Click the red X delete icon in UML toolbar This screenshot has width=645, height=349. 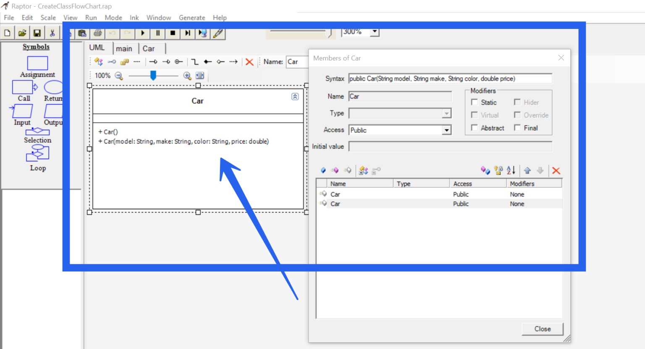coord(249,62)
